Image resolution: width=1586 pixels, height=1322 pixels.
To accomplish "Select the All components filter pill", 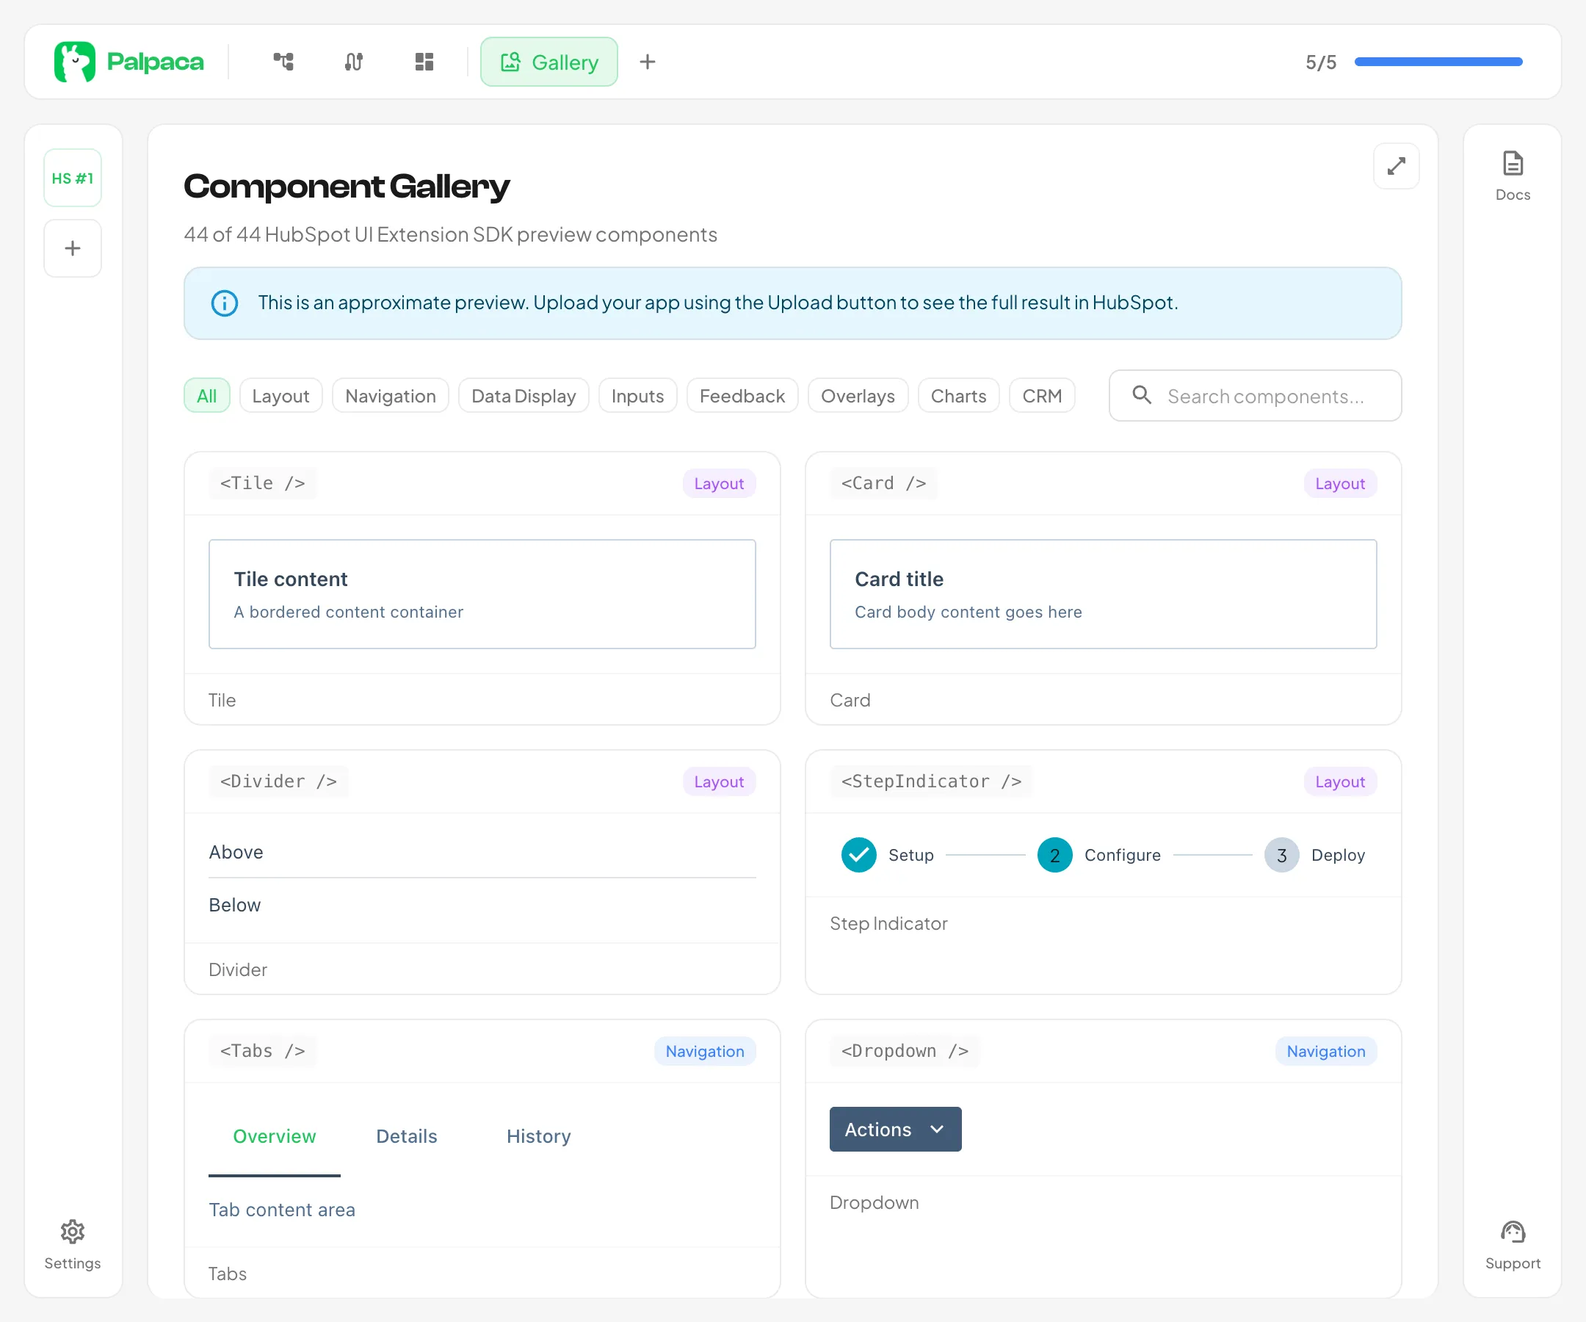I will coord(206,395).
